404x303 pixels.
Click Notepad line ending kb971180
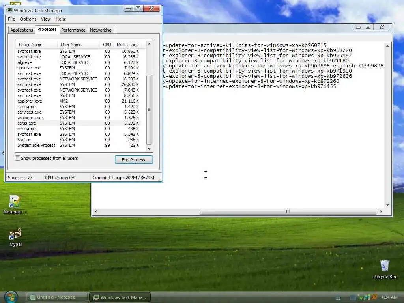pos(256,60)
